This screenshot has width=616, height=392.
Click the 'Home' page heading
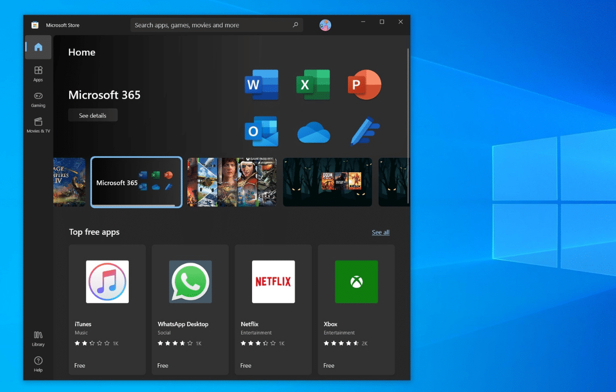tap(82, 52)
